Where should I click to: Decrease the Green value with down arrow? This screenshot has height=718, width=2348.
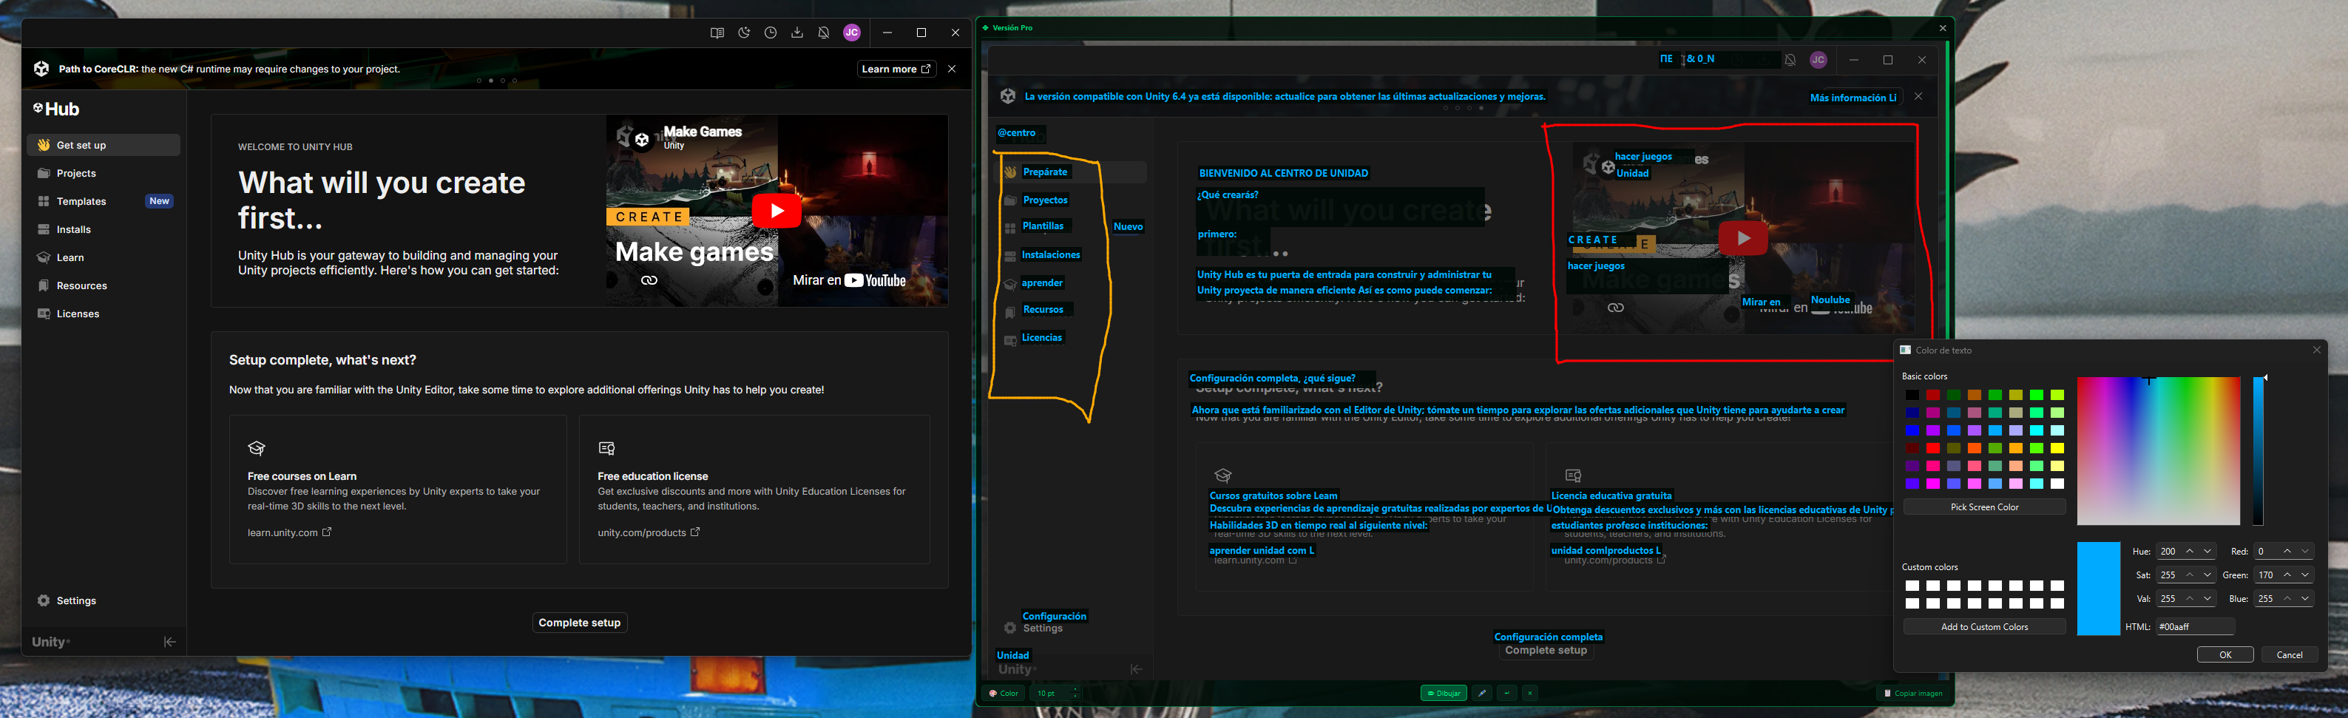pos(2304,575)
